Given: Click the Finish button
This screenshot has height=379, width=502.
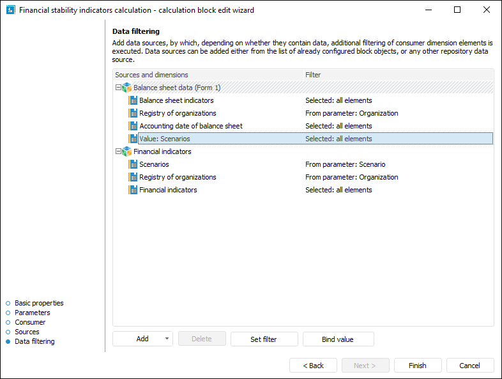Looking at the screenshot, I should (x=417, y=366).
